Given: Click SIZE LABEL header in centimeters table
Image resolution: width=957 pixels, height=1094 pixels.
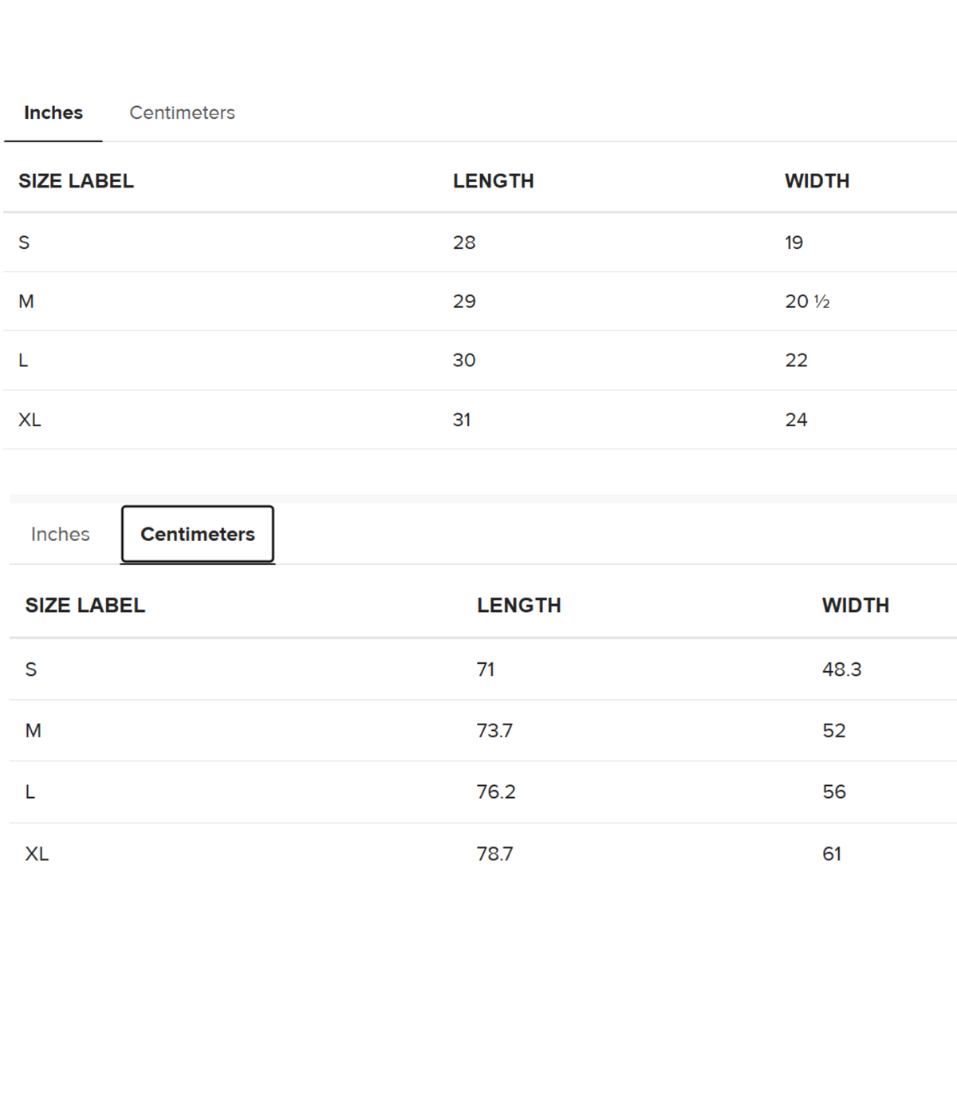Looking at the screenshot, I should pyautogui.click(x=85, y=605).
